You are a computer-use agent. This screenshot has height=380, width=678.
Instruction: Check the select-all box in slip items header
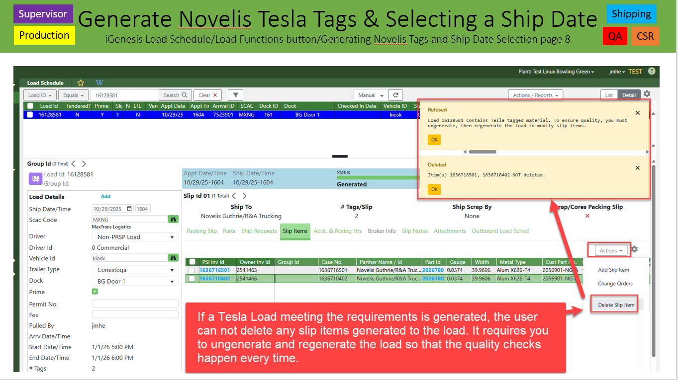click(x=192, y=262)
